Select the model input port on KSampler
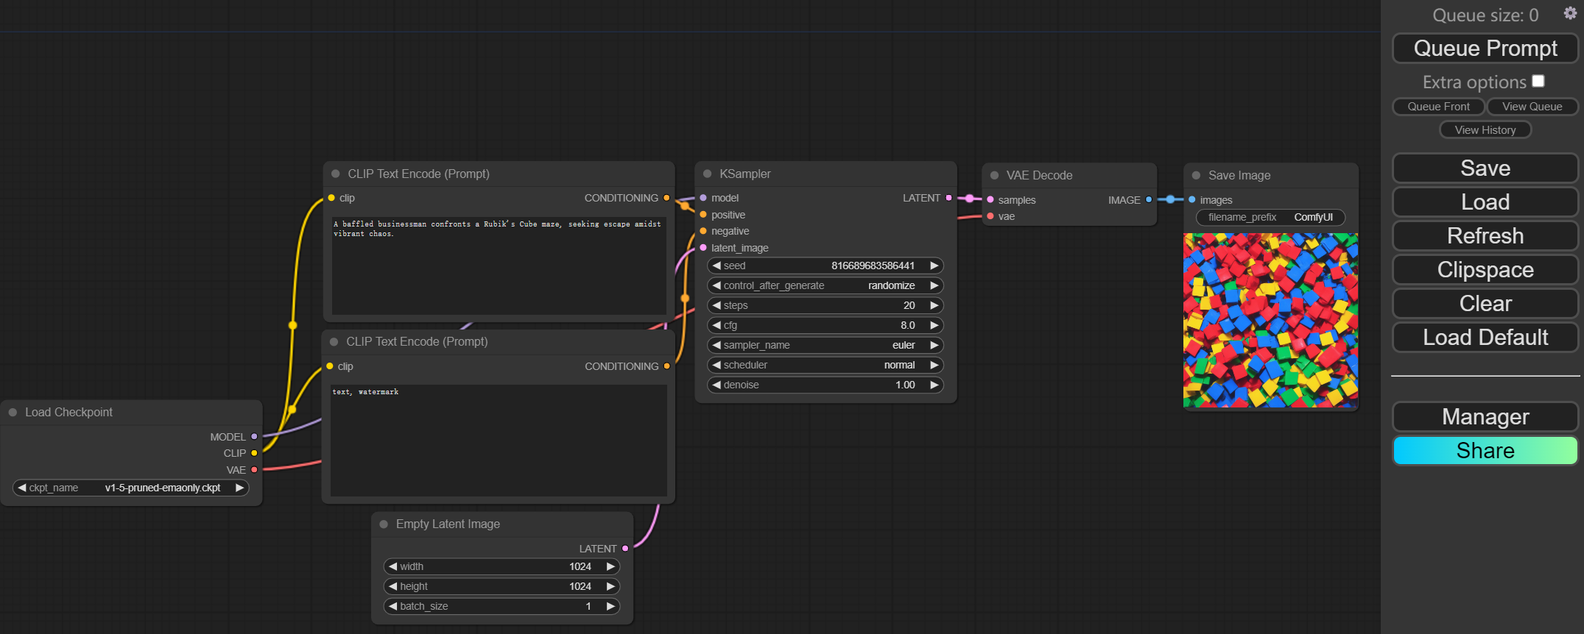 [x=703, y=198]
